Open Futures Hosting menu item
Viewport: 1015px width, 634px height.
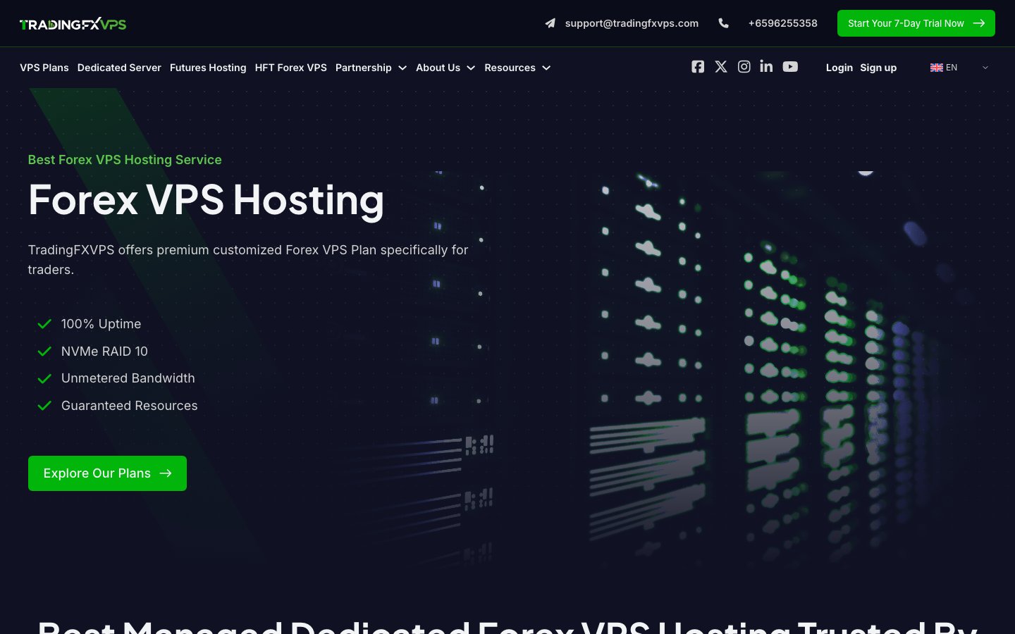coord(208,68)
